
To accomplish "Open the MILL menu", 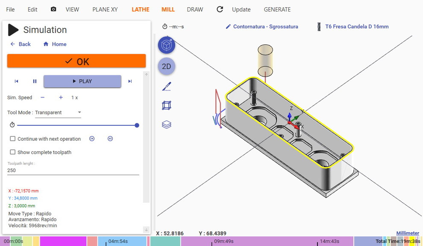I will tap(168, 9).
